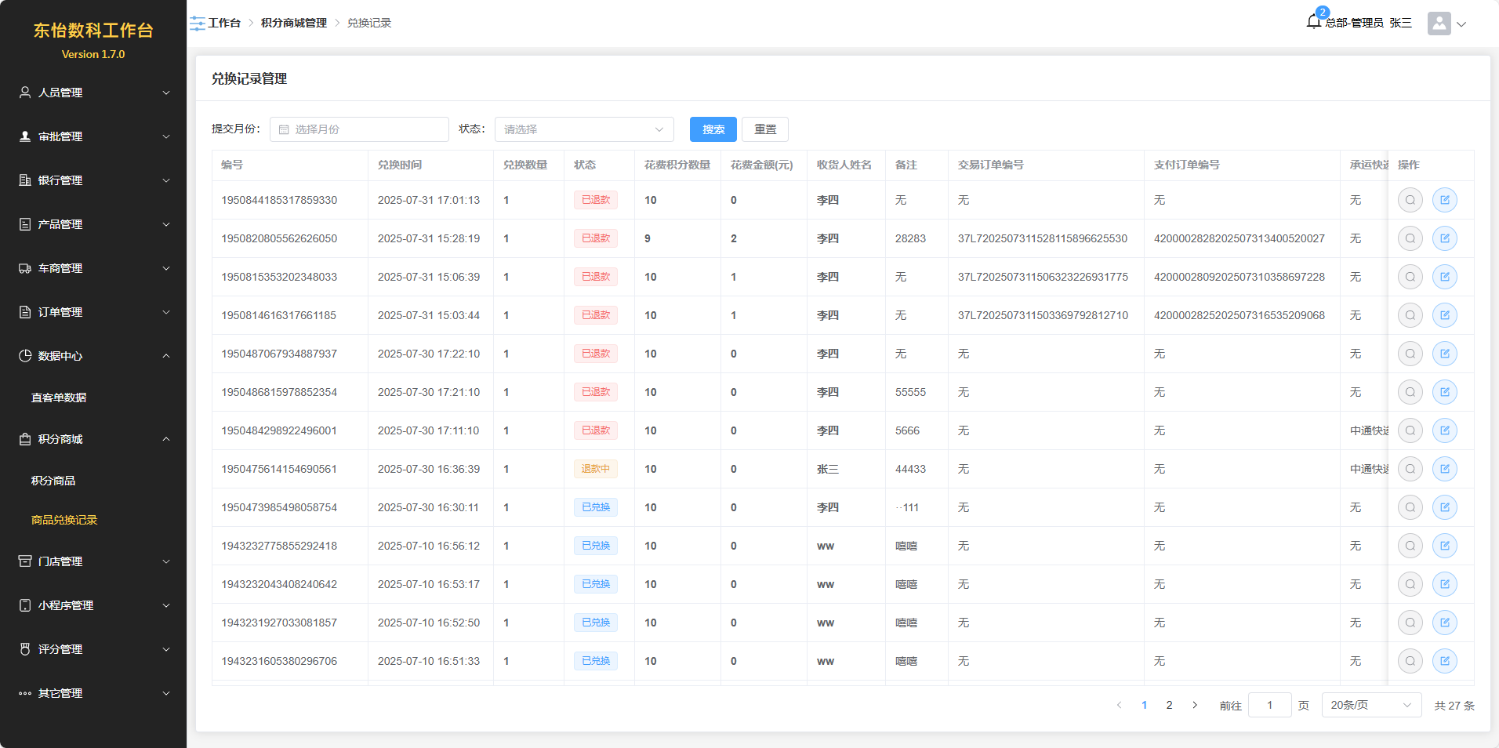Image resolution: width=1499 pixels, height=748 pixels.
Task: View details of the 退款中 record row
Action: pyautogui.click(x=1410, y=469)
